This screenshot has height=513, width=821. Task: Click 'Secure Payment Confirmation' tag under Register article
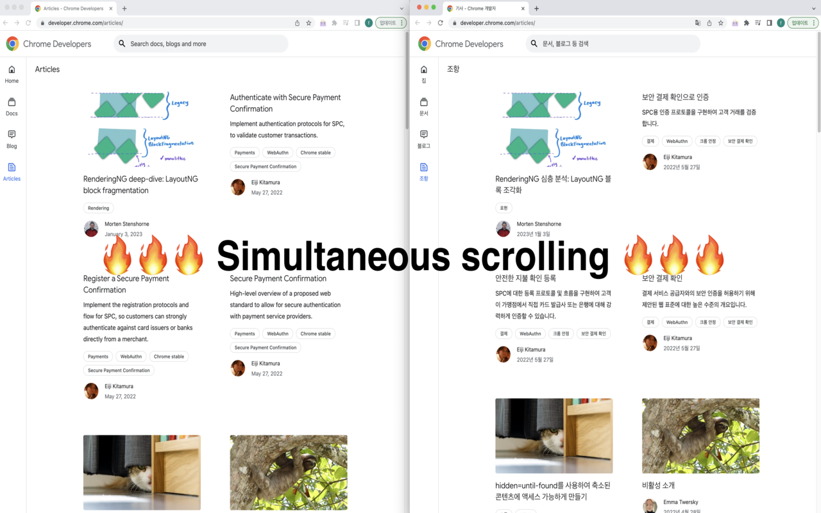[x=119, y=370]
